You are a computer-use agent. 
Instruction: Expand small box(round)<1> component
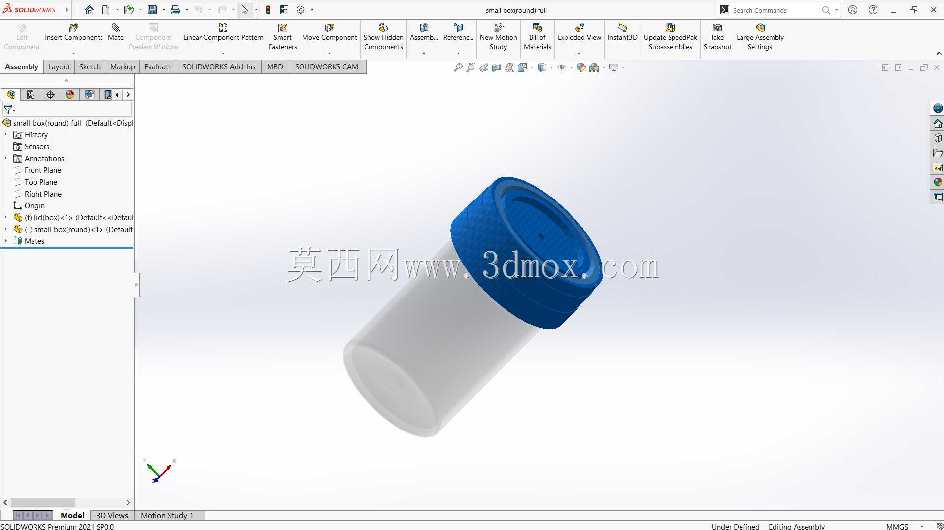[x=6, y=229]
